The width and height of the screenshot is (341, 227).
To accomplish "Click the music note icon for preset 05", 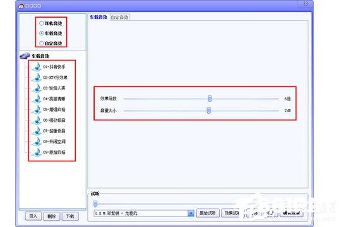I will [x=37, y=109].
